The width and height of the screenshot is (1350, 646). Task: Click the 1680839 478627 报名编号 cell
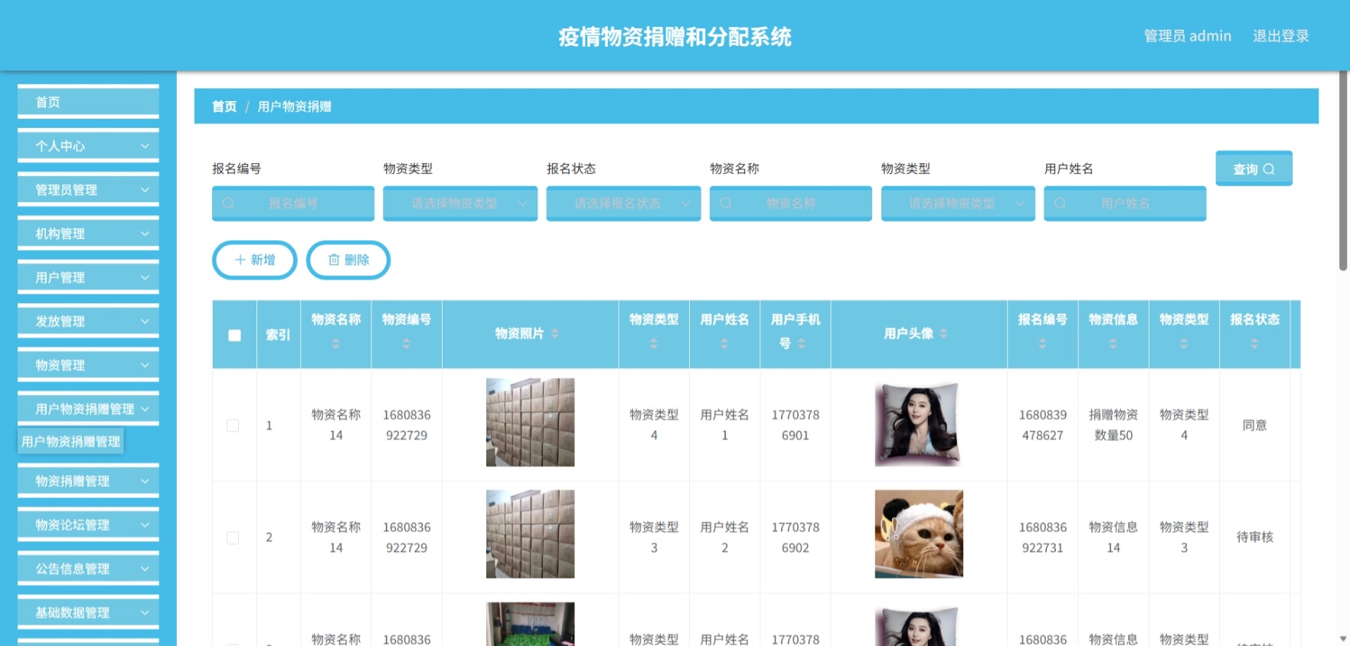[1042, 425]
